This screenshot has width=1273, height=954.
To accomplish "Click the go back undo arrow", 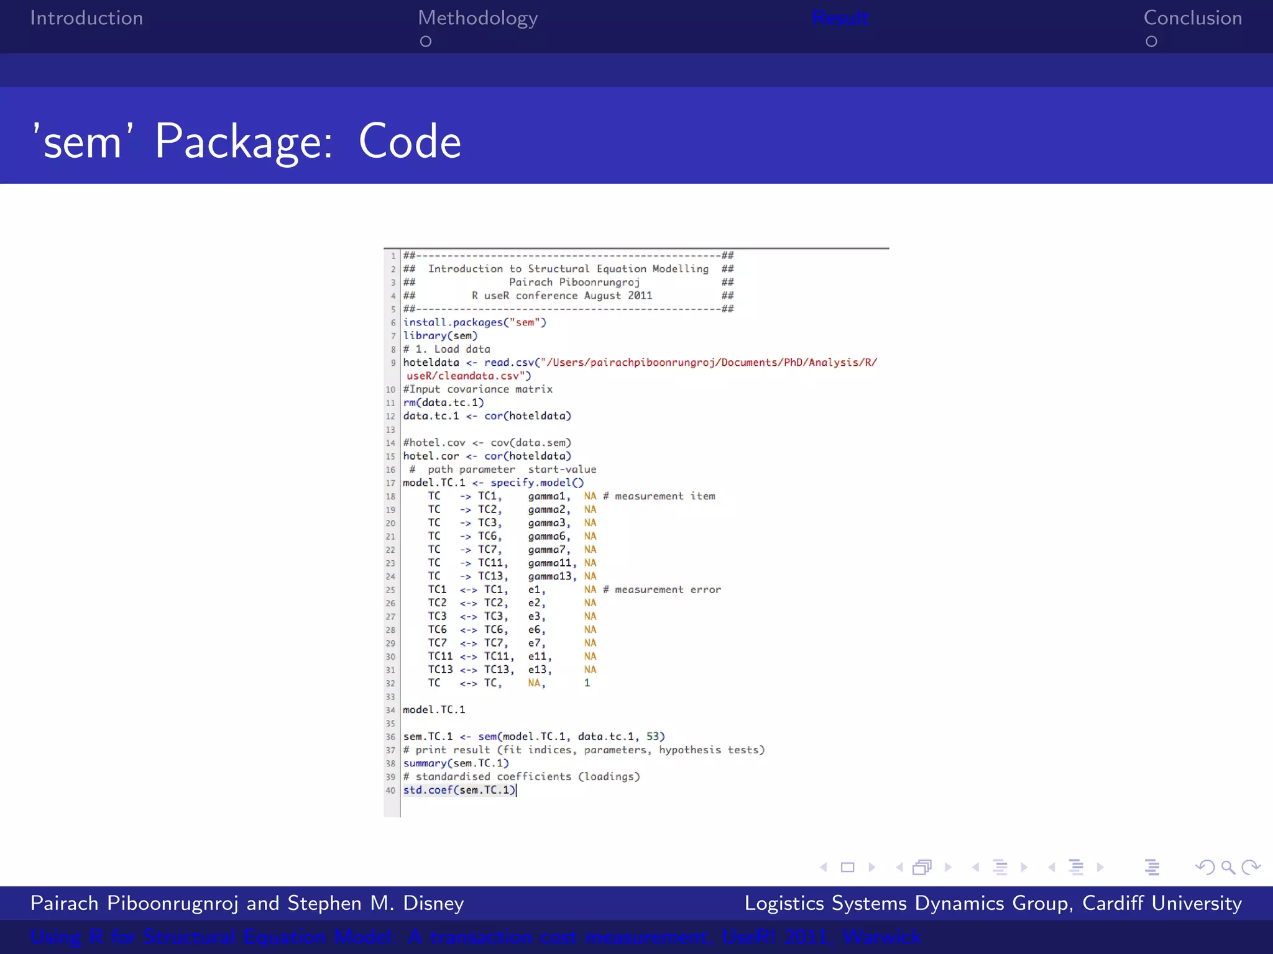I will (x=1205, y=867).
